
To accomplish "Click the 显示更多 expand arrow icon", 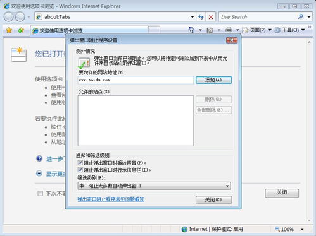I will pyautogui.click(x=39, y=174).
